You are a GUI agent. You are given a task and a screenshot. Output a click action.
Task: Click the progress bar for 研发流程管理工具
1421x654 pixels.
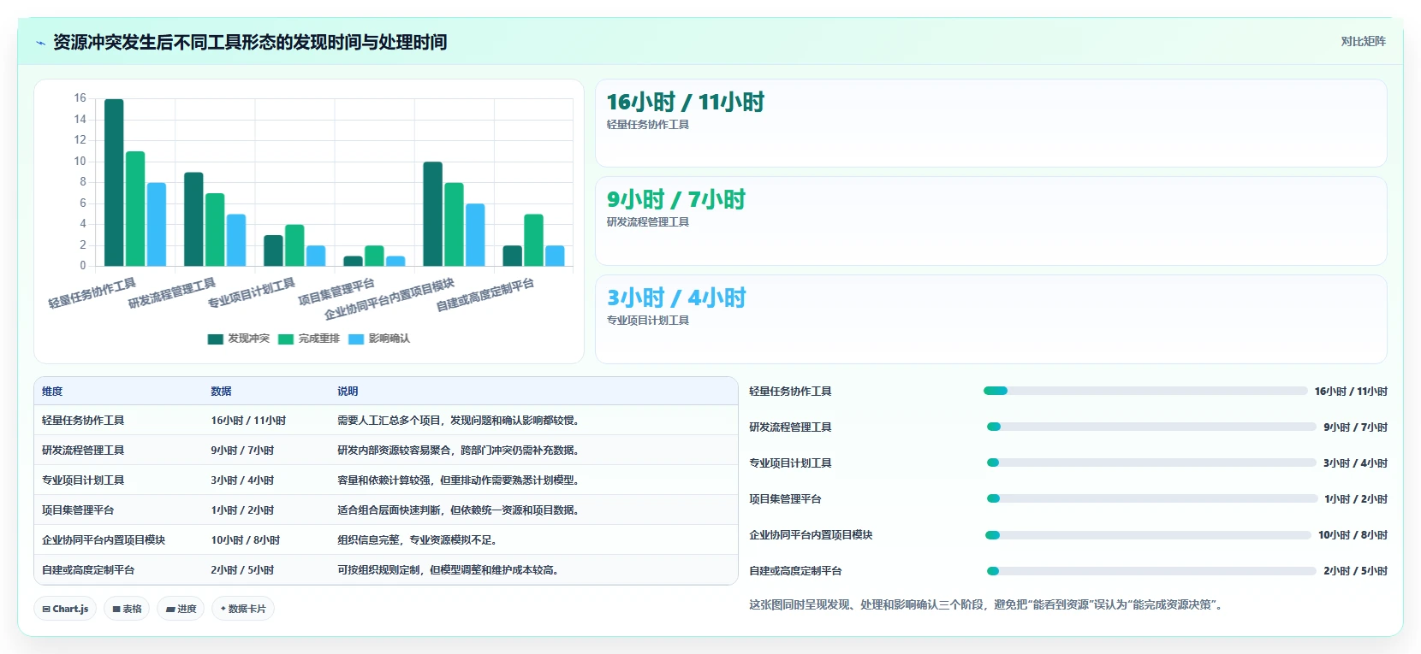[x=1151, y=427]
